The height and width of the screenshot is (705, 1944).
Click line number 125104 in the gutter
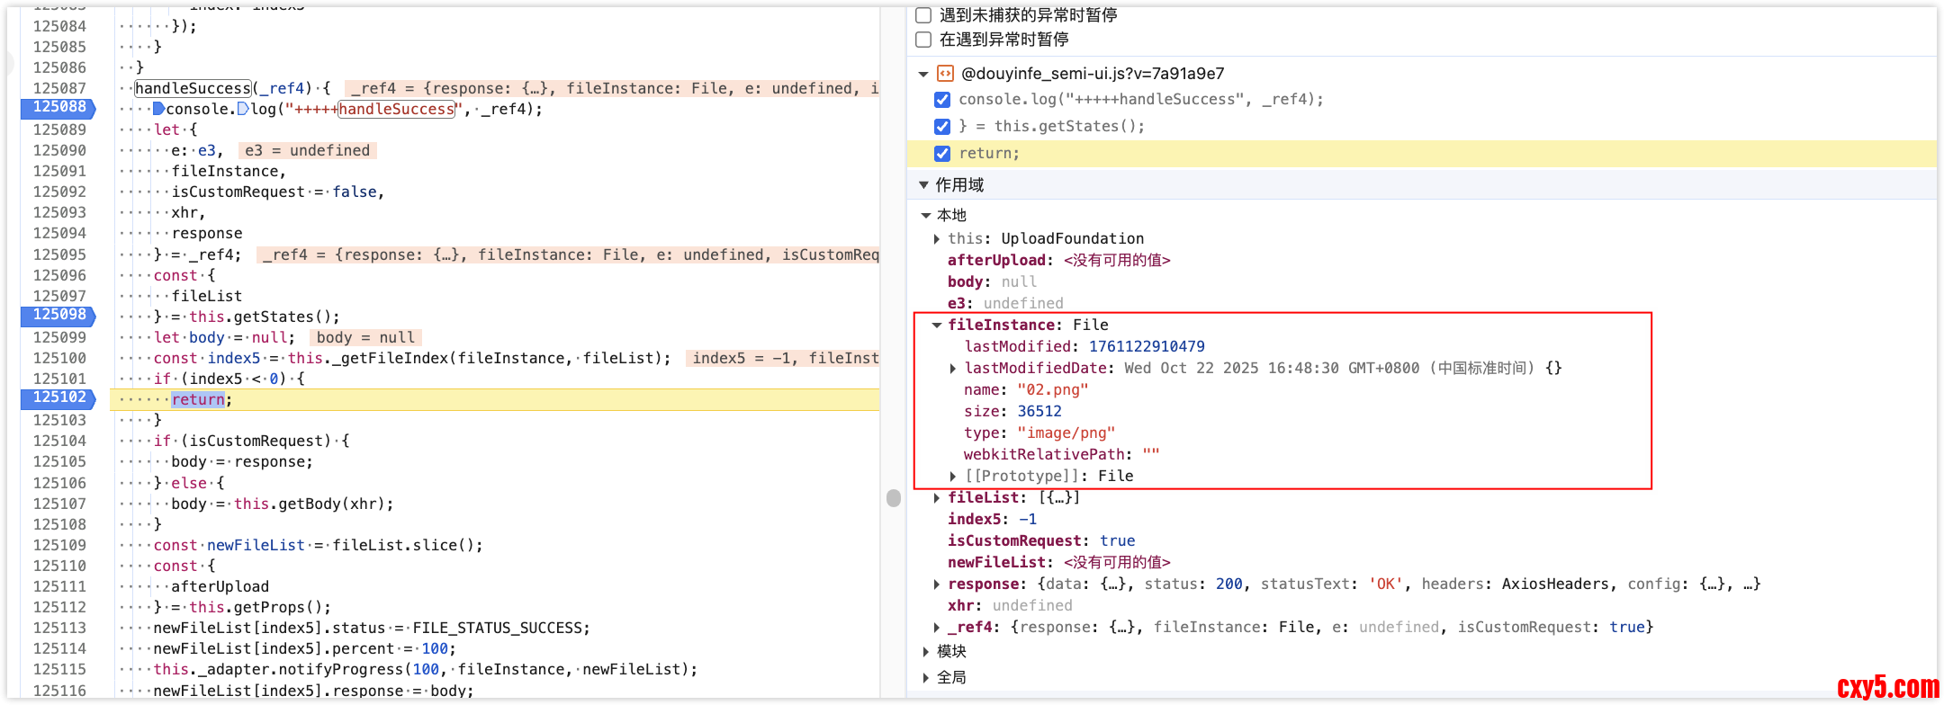[x=59, y=441]
